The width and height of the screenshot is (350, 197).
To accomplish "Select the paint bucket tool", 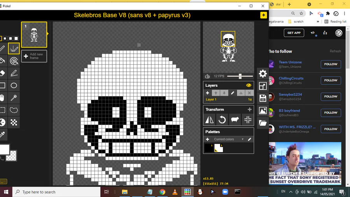I will pos(2,61).
